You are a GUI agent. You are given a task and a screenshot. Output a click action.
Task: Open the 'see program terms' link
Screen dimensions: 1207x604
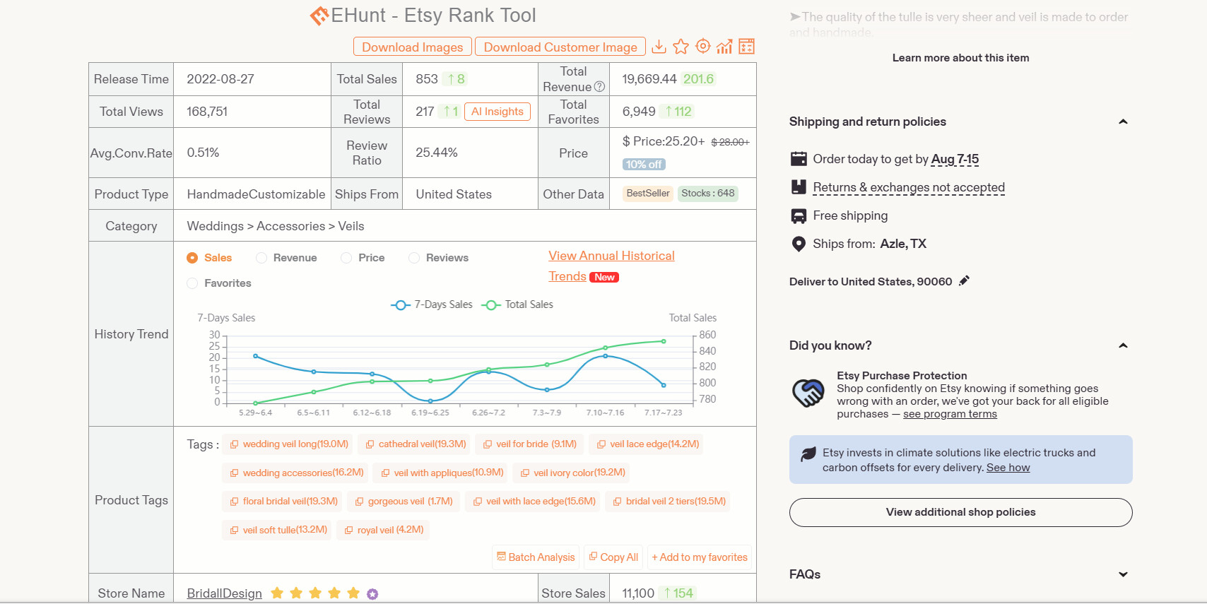click(x=950, y=414)
